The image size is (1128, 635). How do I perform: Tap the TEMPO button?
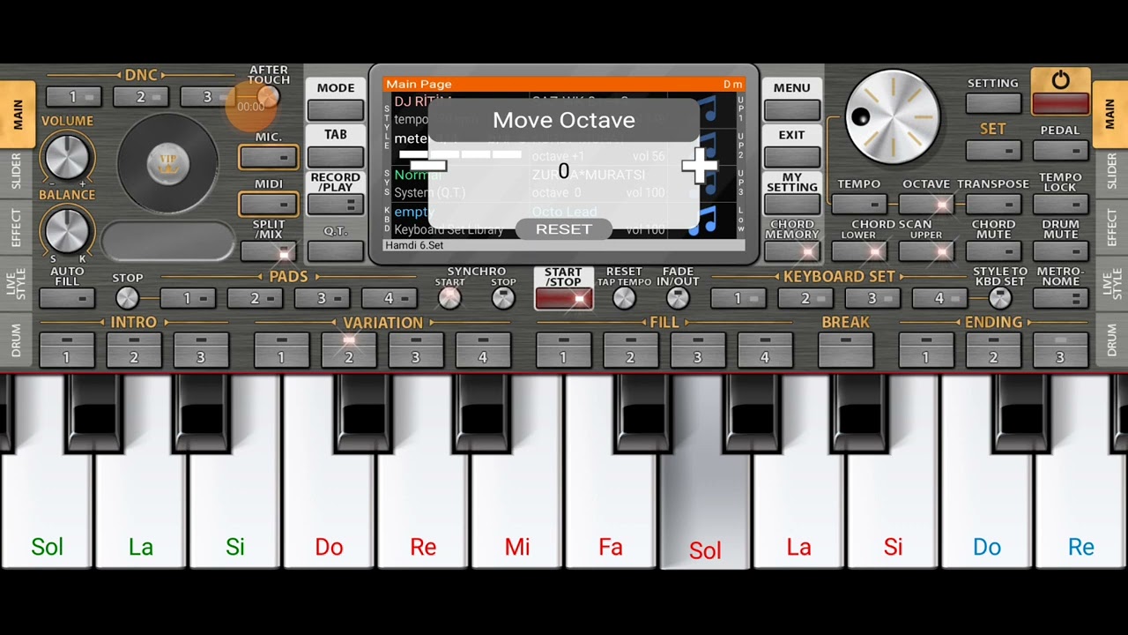click(x=858, y=205)
